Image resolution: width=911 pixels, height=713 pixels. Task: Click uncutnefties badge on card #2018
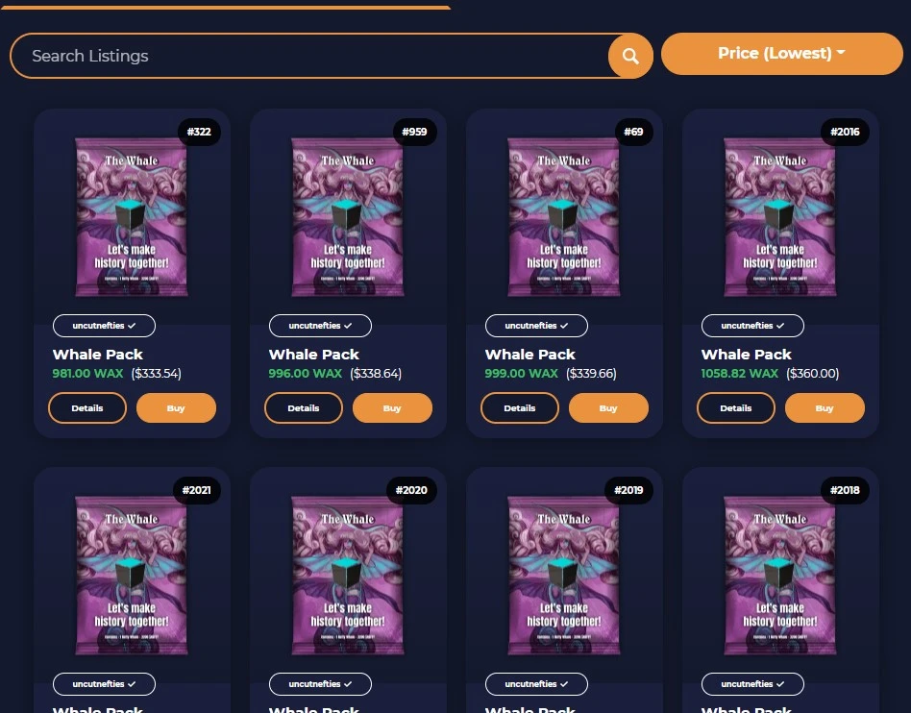(752, 684)
